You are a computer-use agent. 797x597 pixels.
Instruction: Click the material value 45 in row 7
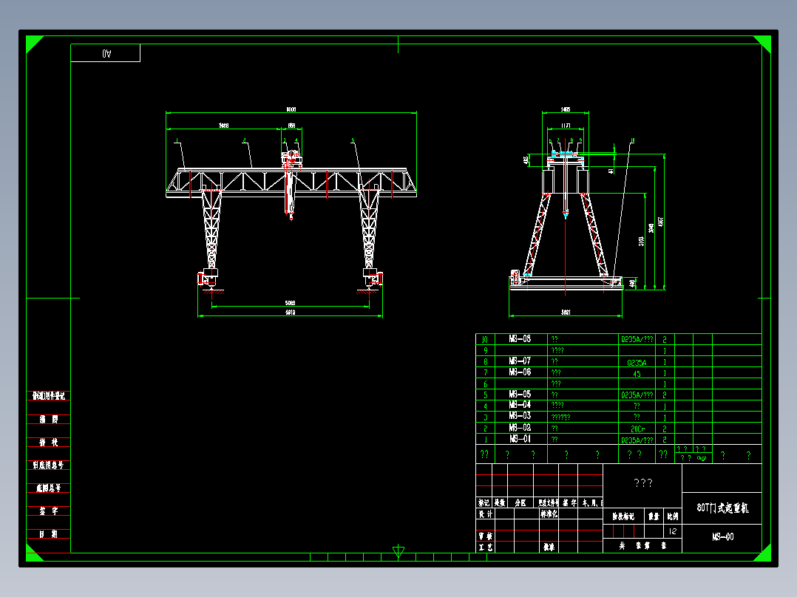tap(637, 374)
